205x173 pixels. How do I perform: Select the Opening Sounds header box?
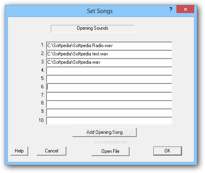tap(92, 29)
